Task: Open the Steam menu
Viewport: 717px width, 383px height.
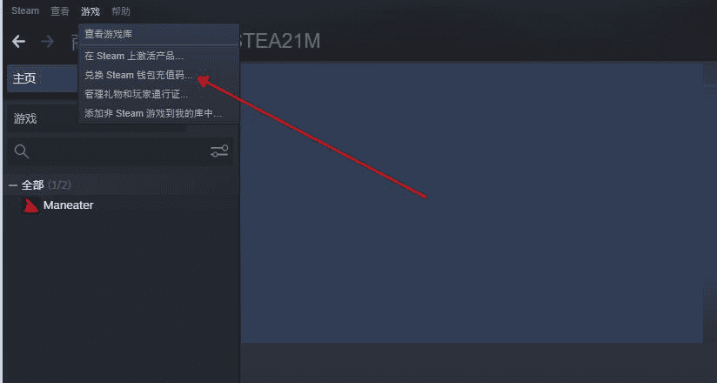Action: 25,11
